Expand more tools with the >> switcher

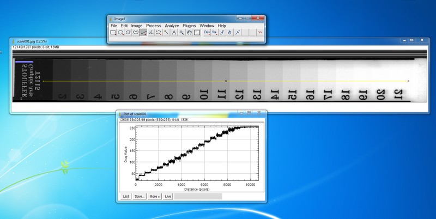[260, 33]
